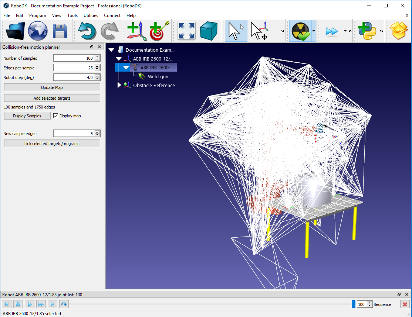Click the Update Map button
This screenshot has width=412, height=317.
52,87
